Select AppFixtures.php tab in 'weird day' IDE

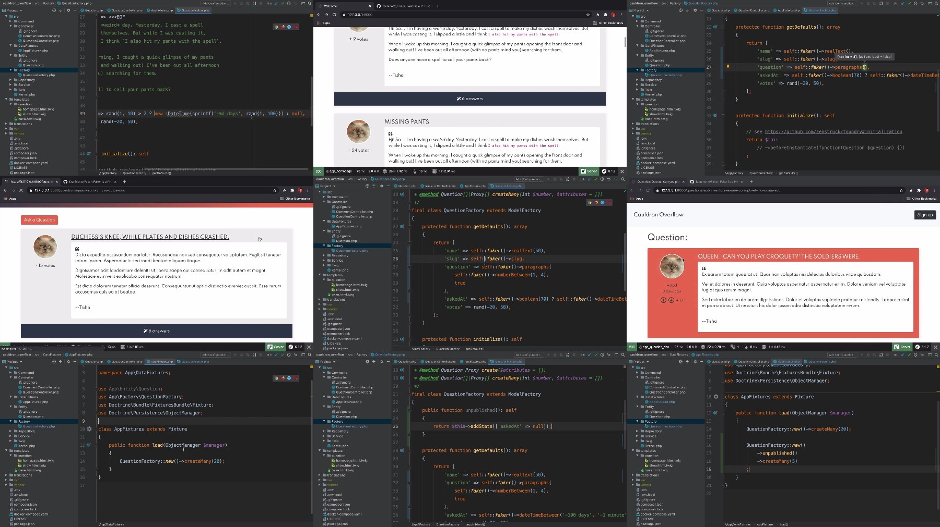(161, 10)
